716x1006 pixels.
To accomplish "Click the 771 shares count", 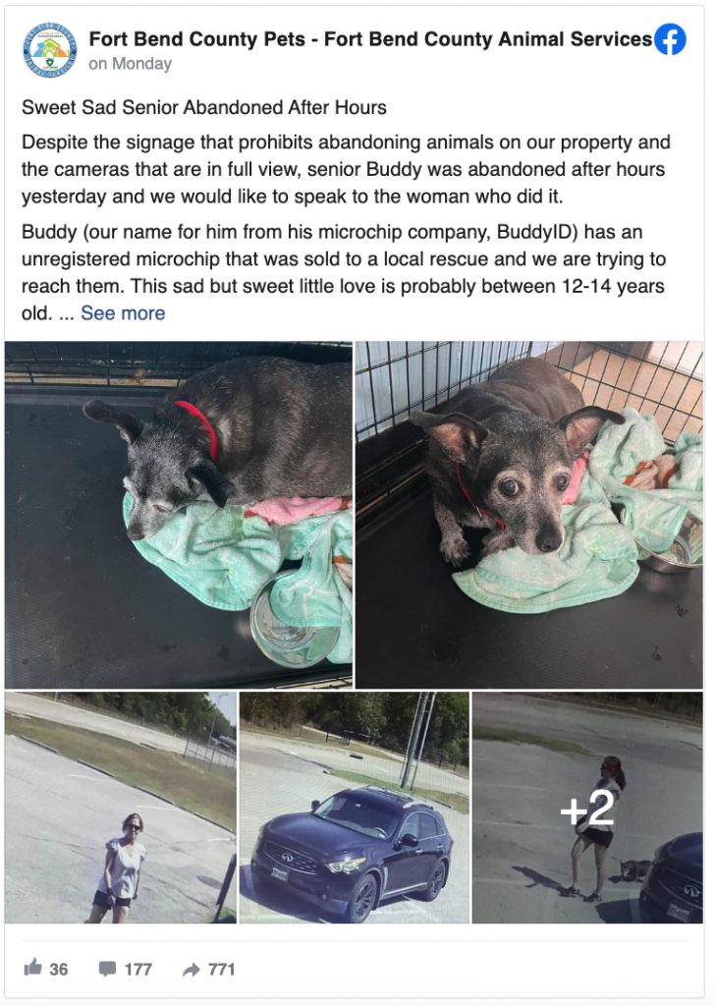I will 221,969.
